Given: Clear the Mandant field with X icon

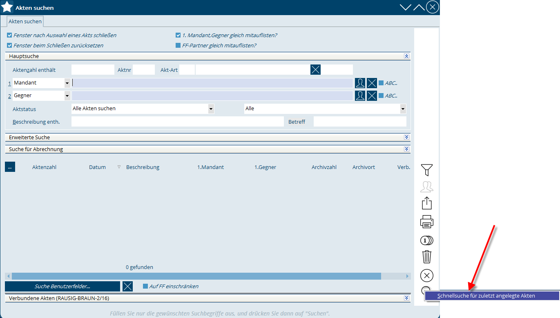Looking at the screenshot, I should (372, 83).
